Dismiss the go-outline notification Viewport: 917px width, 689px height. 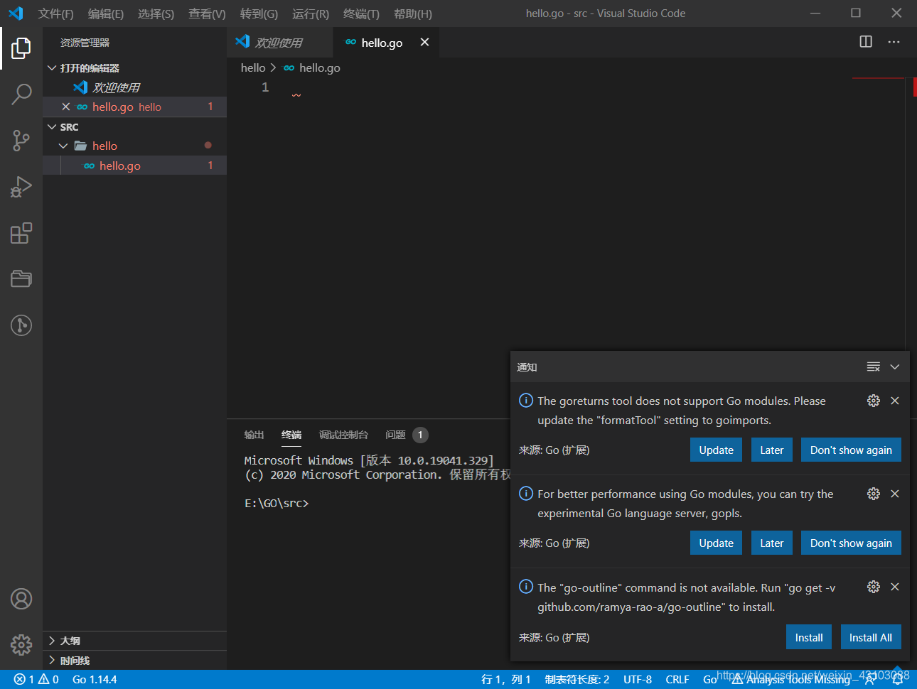tap(895, 587)
